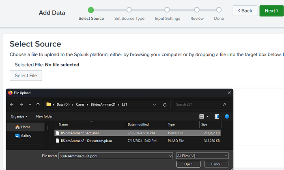
Task: Click the 7/18/2024 12:02 PM date cell
Action: [142, 141]
